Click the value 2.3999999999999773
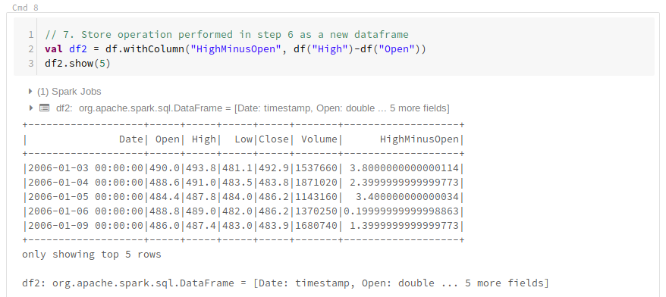Viewport: 666px width, 297px height. coord(404,183)
